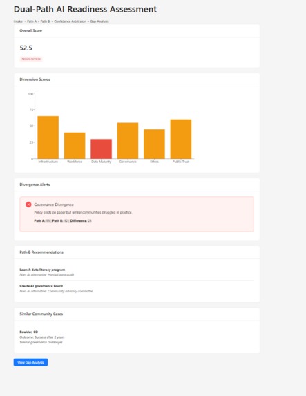
Task: Select the Infrastructure bar in chart
Action: (48, 138)
